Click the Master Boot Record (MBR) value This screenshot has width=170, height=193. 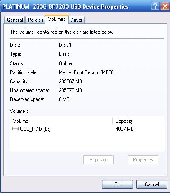tap(86, 72)
